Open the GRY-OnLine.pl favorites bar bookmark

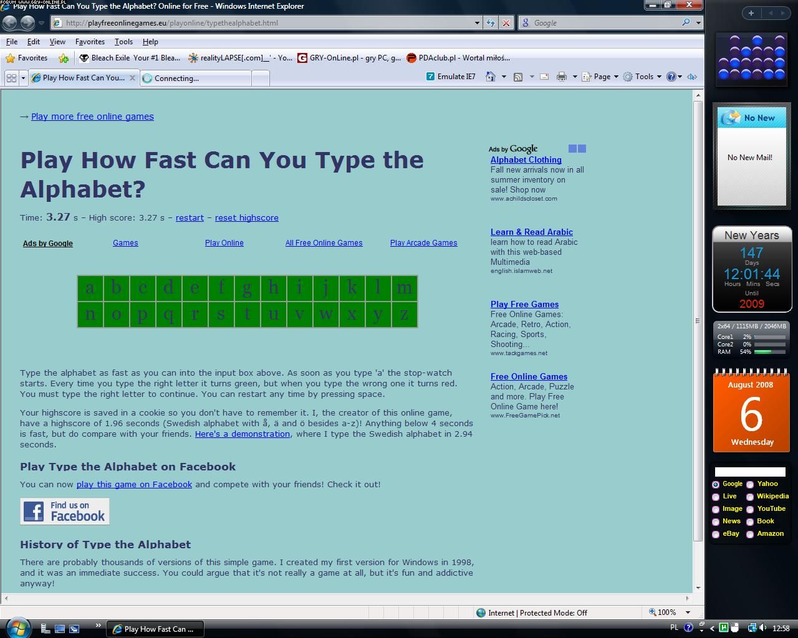pos(349,58)
